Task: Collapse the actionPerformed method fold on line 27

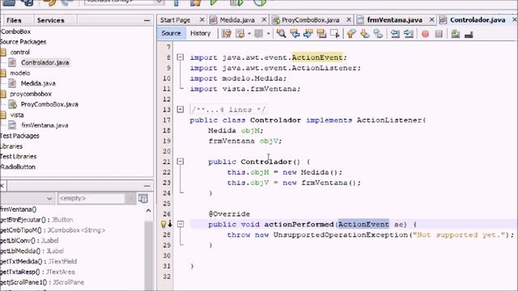Action: point(180,225)
